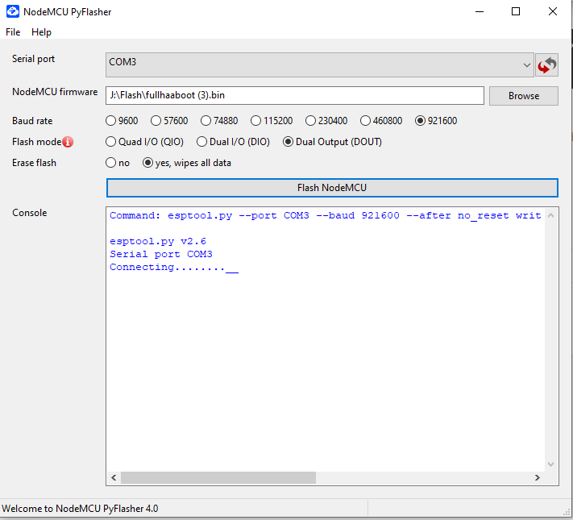Open the File menu
The height and width of the screenshot is (520, 573).
[x=13, y=32]
